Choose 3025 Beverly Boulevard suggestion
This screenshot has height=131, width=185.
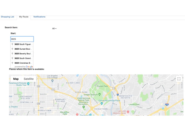(22, 54)
